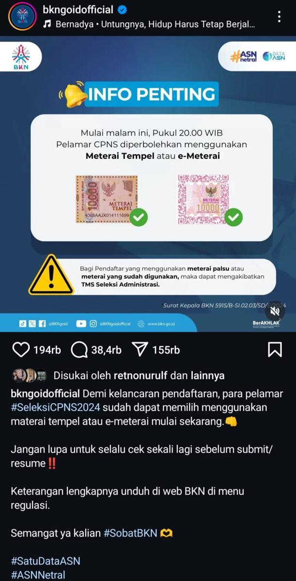This screenshot has height=581, width=296.
Task: Open comments via speech bubble icon
Action: pyautogui.click(x=79, y=350)
